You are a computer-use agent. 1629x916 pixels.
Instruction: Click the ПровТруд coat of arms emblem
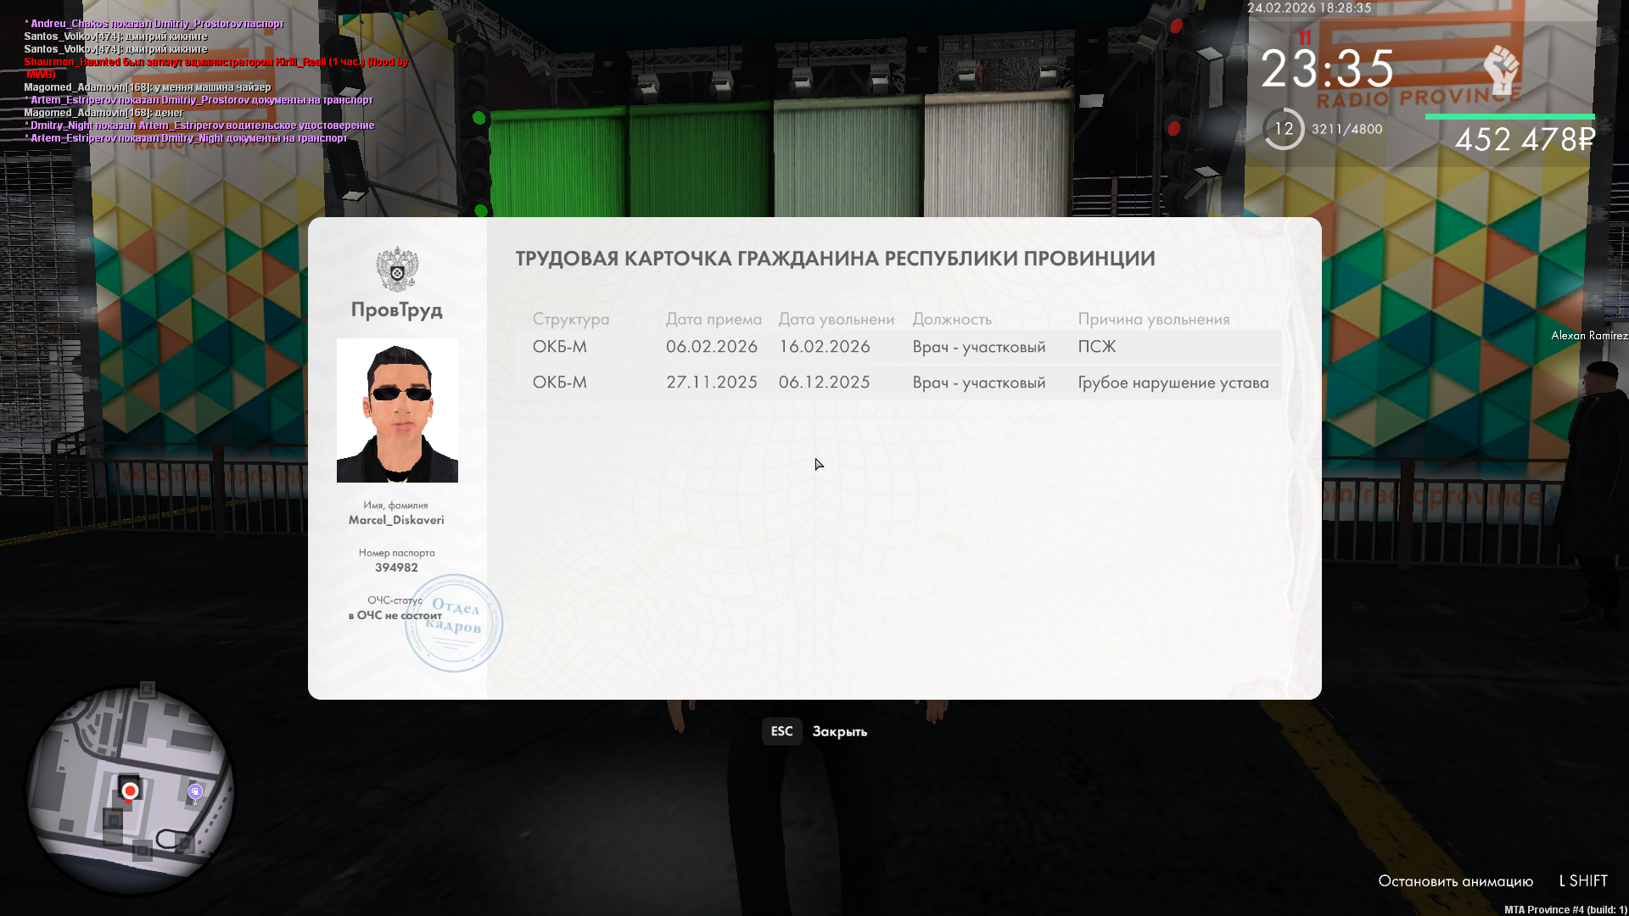(397, 270)
